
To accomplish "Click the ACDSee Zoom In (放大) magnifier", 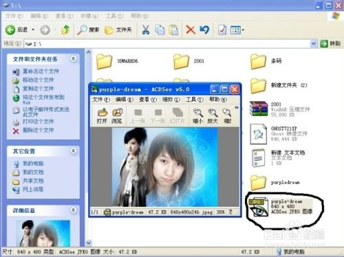I will (x=213, y=115).
